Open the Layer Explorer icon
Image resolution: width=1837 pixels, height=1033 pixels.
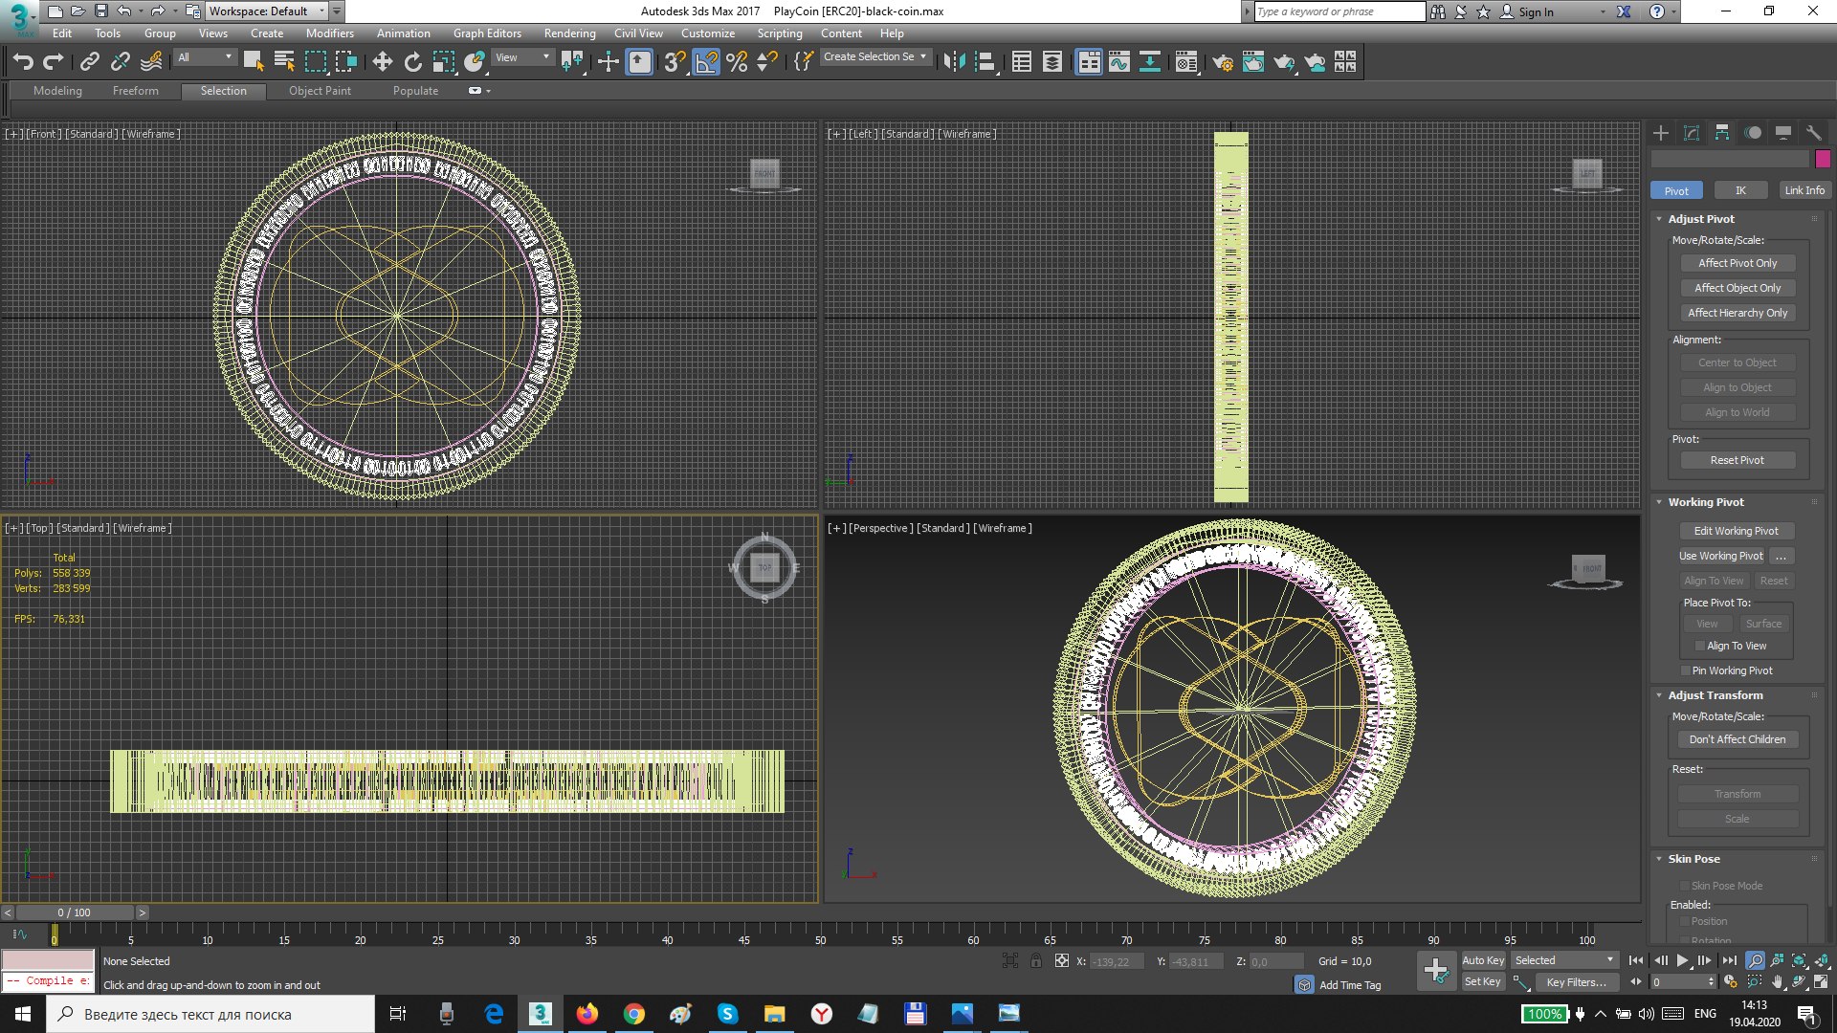tap(1051, 62)
